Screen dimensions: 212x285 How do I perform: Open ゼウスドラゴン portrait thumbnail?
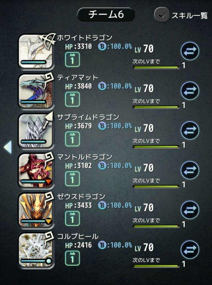coord(36,211)
